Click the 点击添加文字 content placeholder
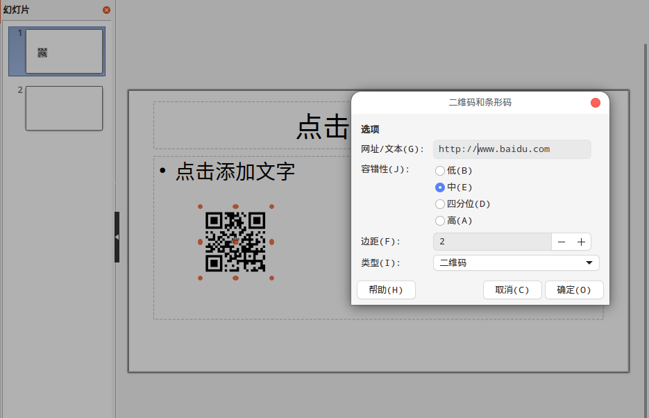This screenshot has height=418, width=649. [x=235, y=172]
